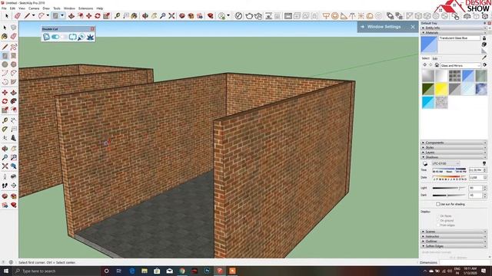
Task: Activate the Tape Measure tool in the top toolbar
Action: point(118,15)
